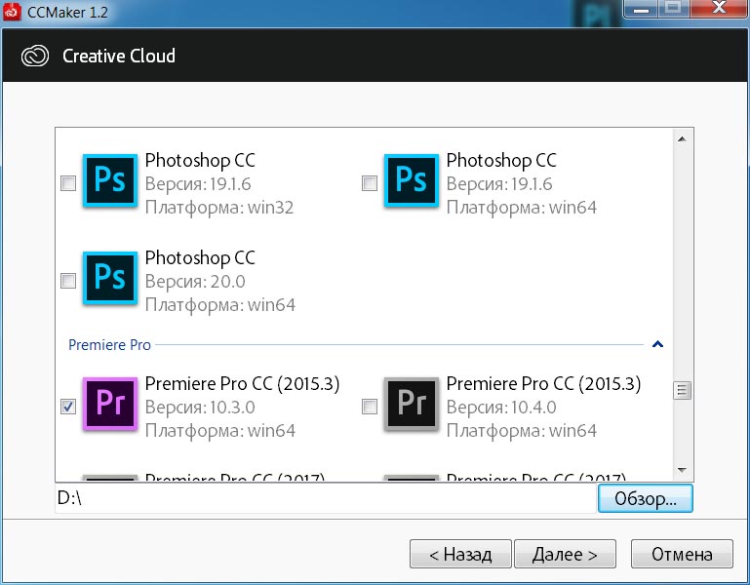Click the Photoshop CC 19.1.6 win64 icon
Viewport: 750px width, 585px height.
(412, 180)
